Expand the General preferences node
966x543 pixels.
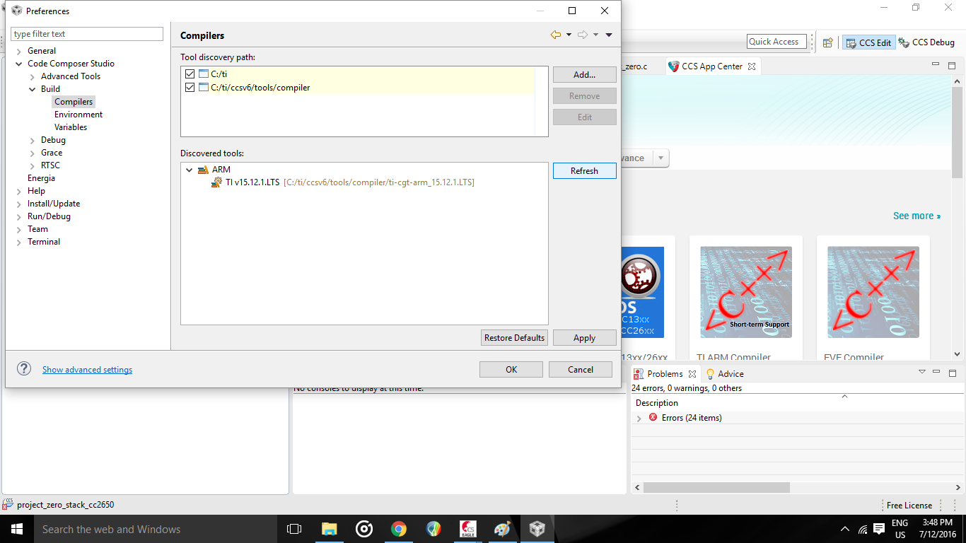[x=19, y=51]
